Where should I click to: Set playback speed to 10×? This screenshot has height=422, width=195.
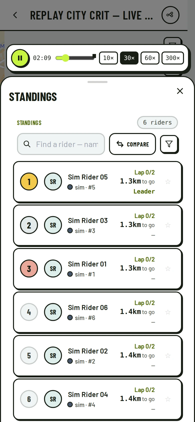pos(108,58)
